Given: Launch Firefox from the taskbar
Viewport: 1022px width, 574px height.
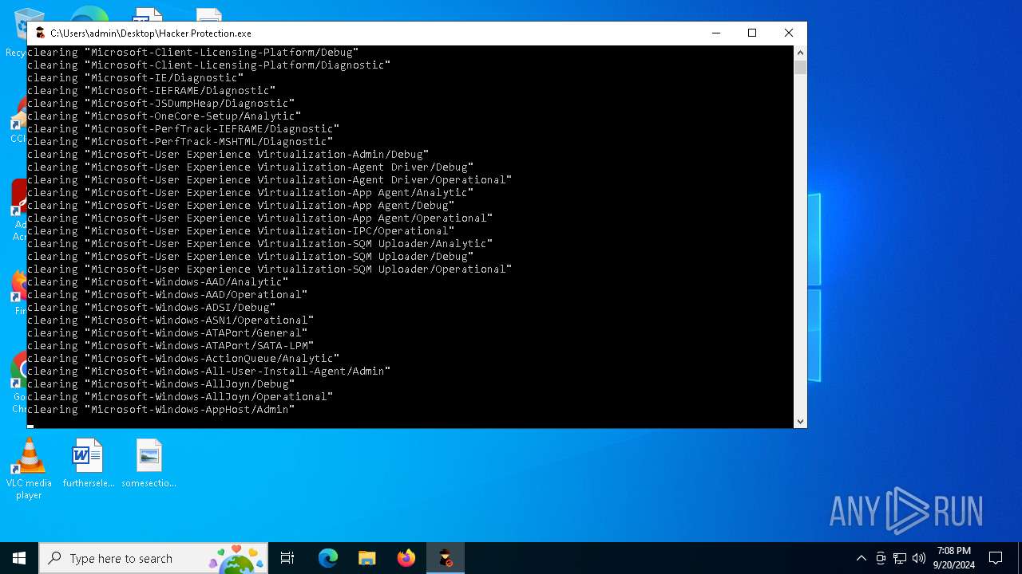Looking at the screenshot, I should click(406, 558).
